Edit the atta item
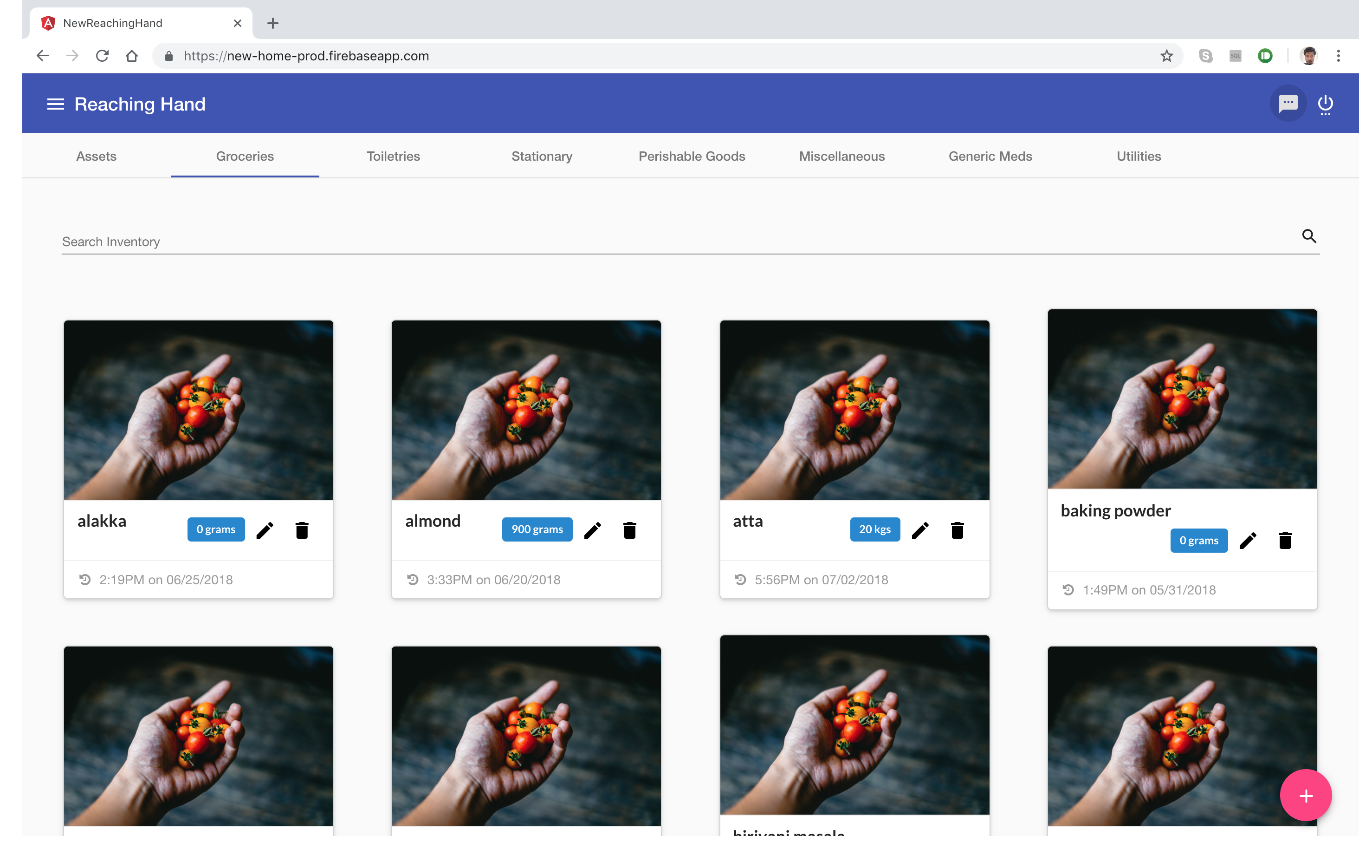The image size is (1359, 862). 920,530
